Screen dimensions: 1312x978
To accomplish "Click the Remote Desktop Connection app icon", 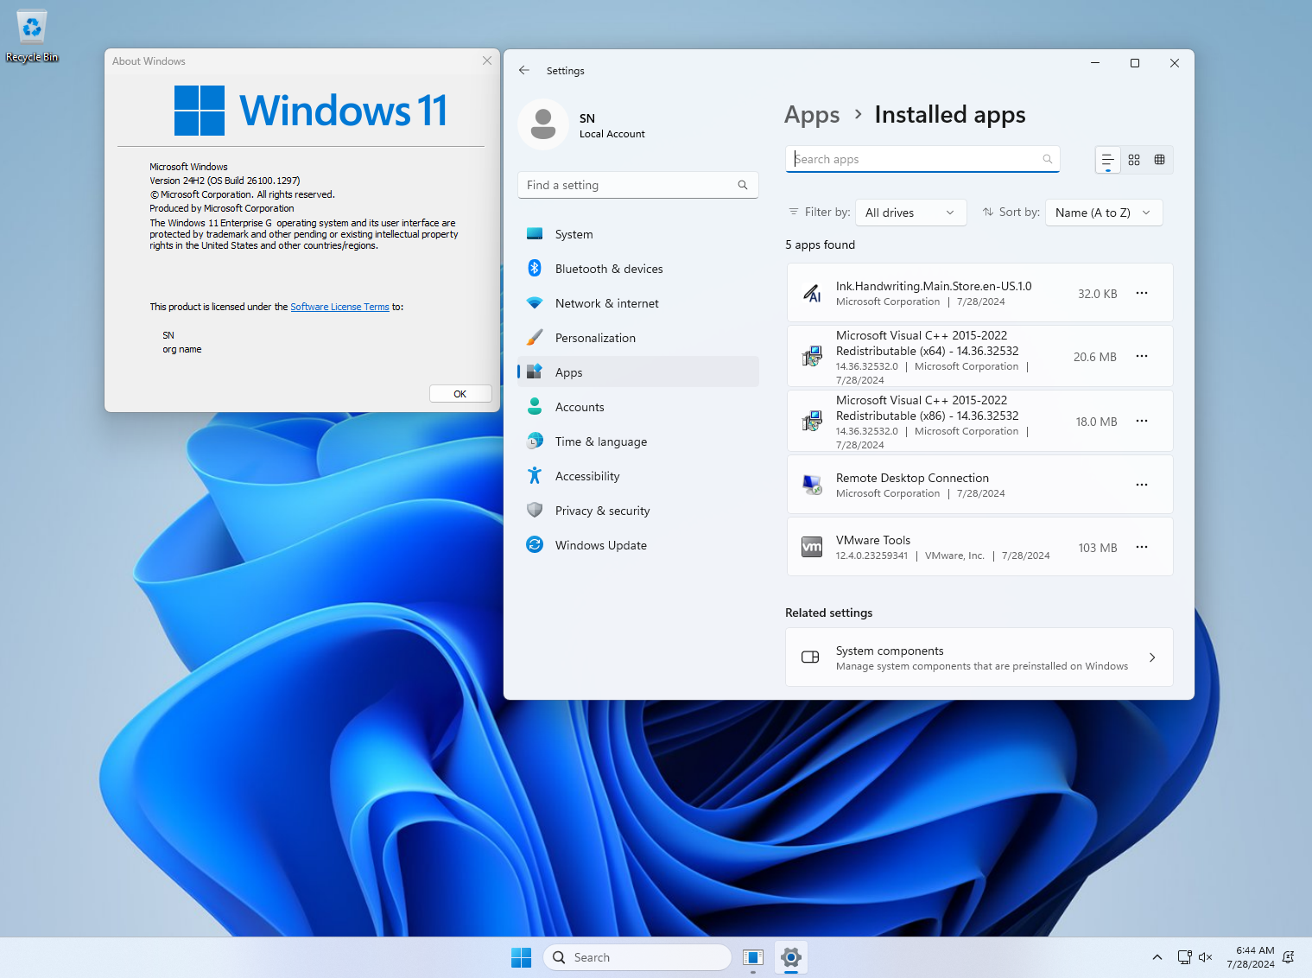I will (812, 485).
